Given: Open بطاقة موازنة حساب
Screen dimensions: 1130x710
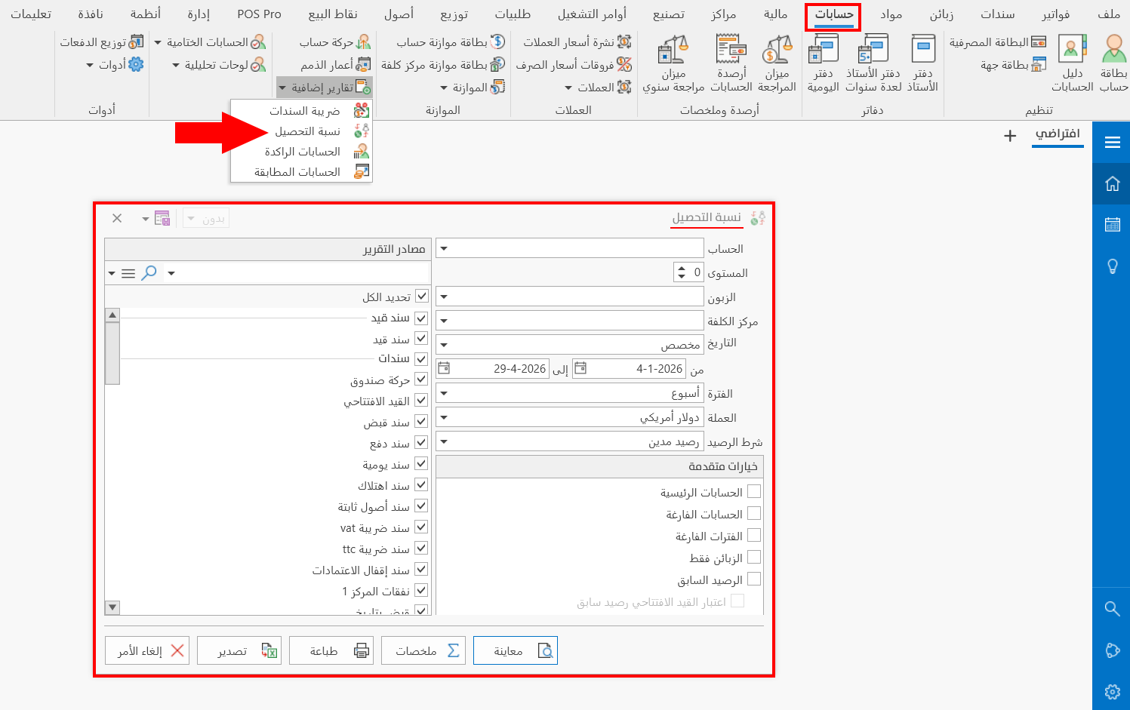Looking at the screenshot, I should pos(451,42).
